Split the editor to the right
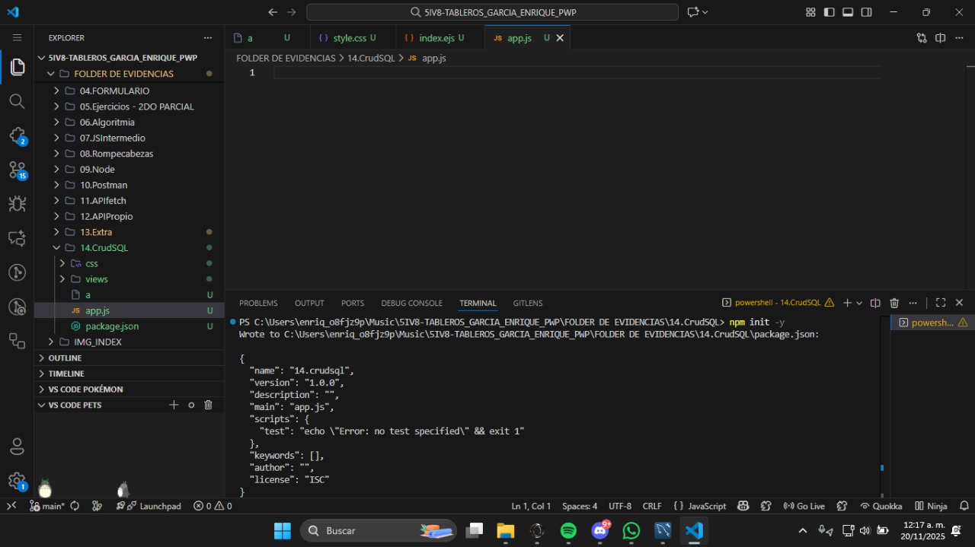975x547 pixels. [940, 37]
